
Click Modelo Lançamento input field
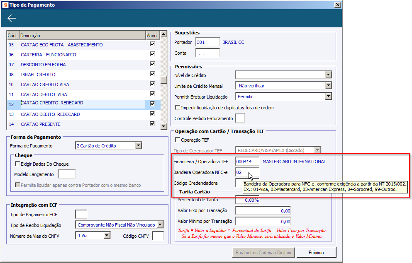(x=67, y=174)
